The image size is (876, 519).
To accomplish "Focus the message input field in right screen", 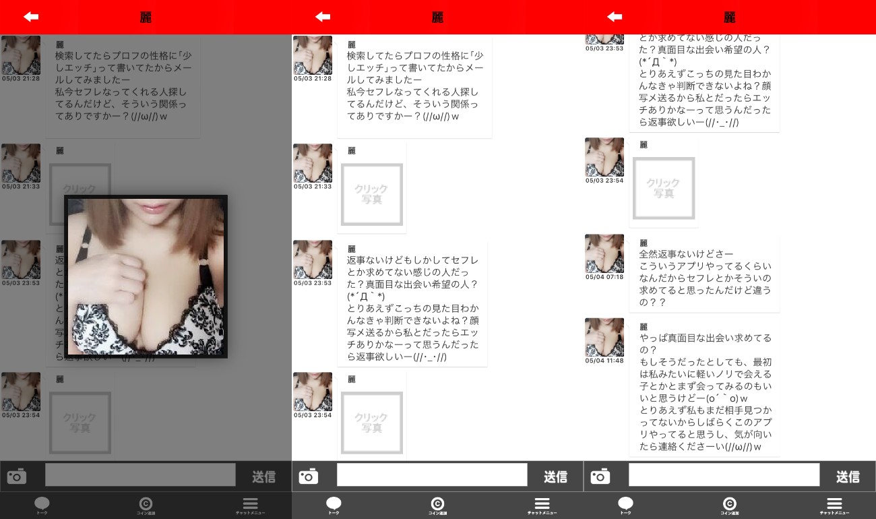I will [x=724, y=475].
